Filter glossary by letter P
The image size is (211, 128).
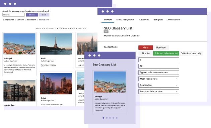click(x=67, y=28)
